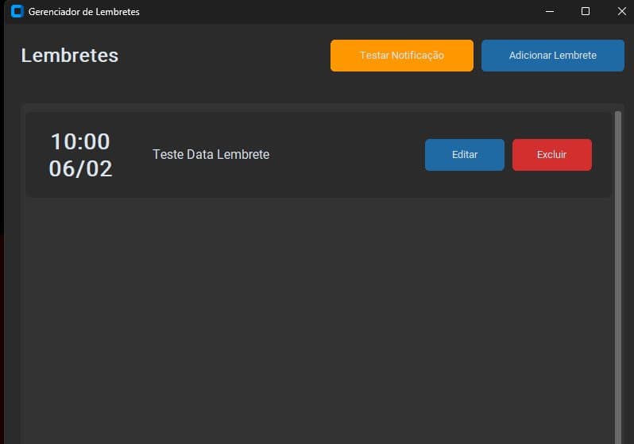The width and height of the screenshot is (634, 444).
Task: Close the Gerenciador de Lembretes window
Action: tap(621, 11)
